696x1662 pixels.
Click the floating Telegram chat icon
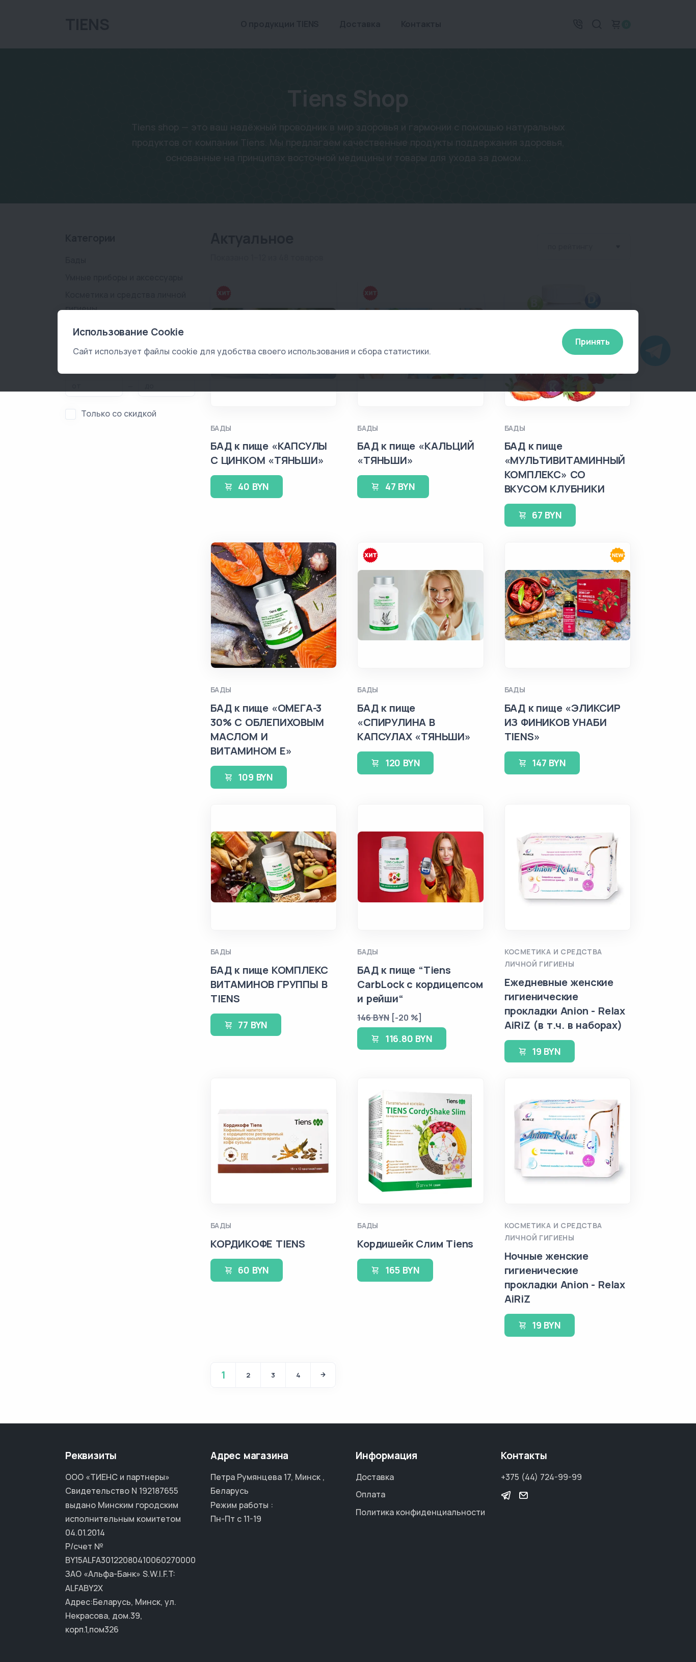[x=655, y=350]
